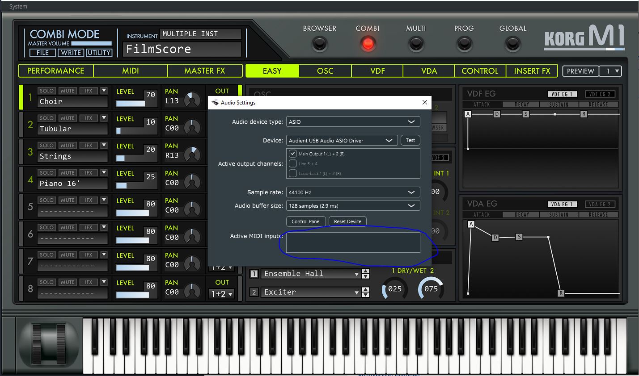This screenshot has height=376, width=639.
Task: Click the VDF EG attack node A
Action: [468, 114]
